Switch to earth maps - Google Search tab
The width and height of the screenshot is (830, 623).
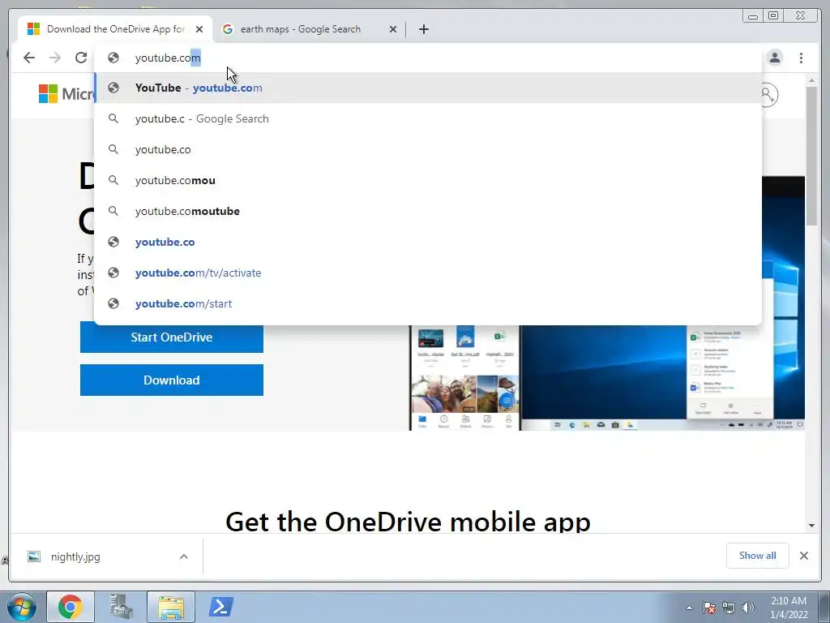click(x=309, y=29)
